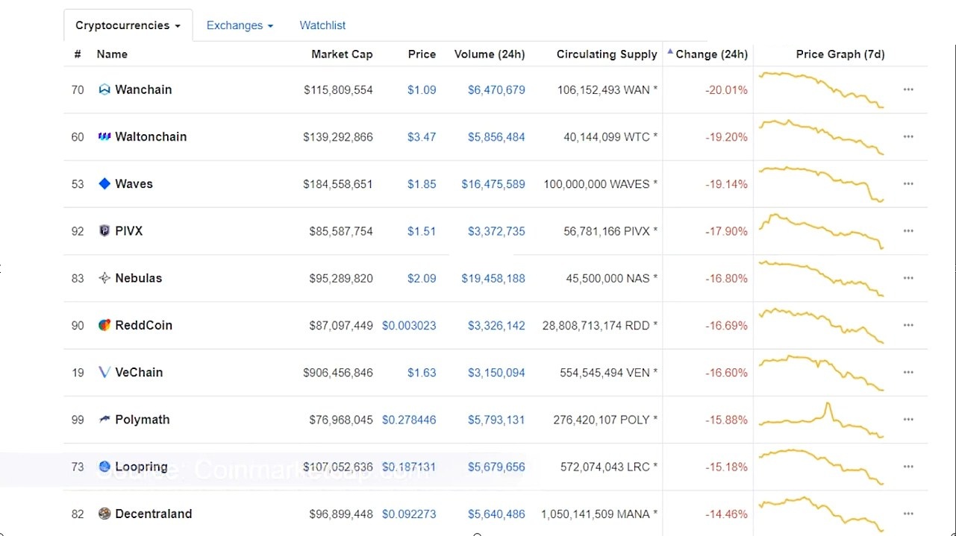This screenshot has height=536, width=956.
Task: Open the more-options menu for Wanchain row
Action: click(x=908, y=89)
